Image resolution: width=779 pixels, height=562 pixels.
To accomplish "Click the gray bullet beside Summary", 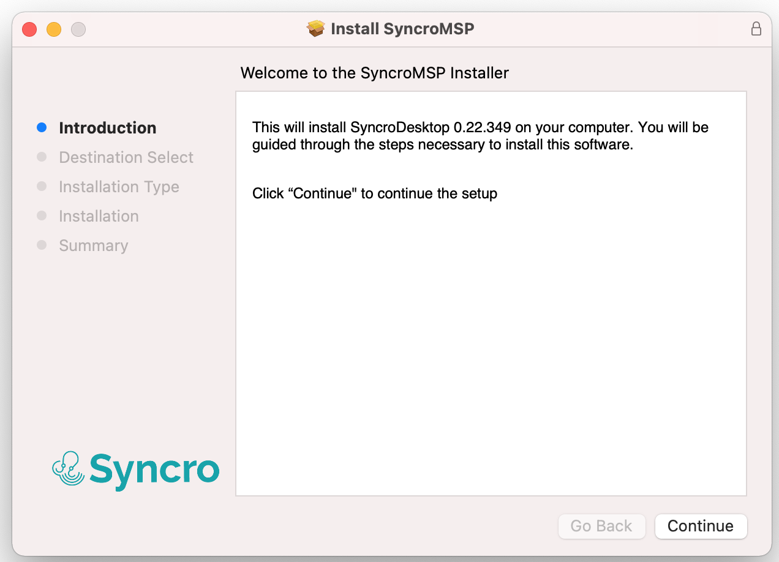I will 42,245.
